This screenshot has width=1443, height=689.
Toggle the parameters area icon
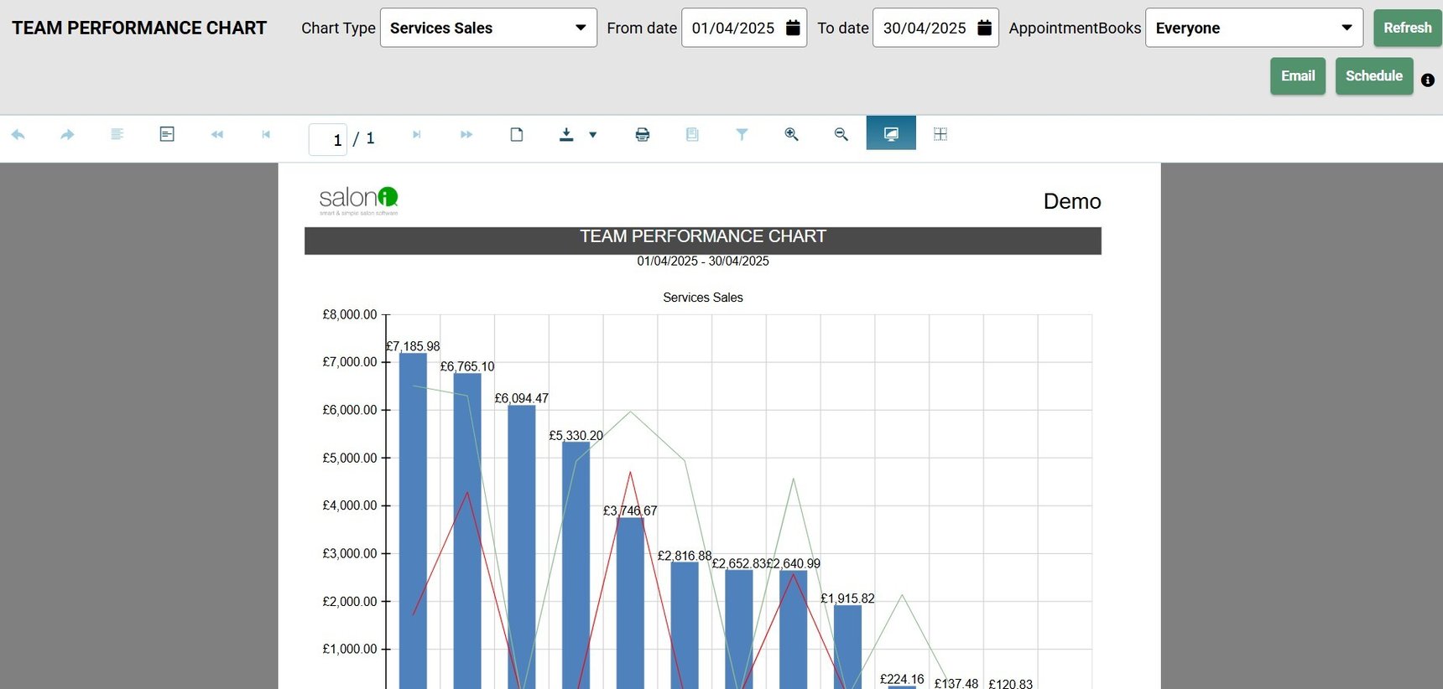(x=167, y=134)
